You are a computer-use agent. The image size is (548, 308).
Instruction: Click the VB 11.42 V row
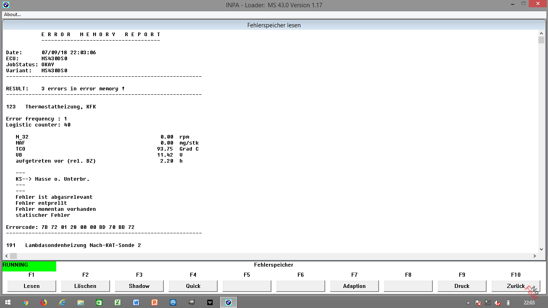pos(99,155)
